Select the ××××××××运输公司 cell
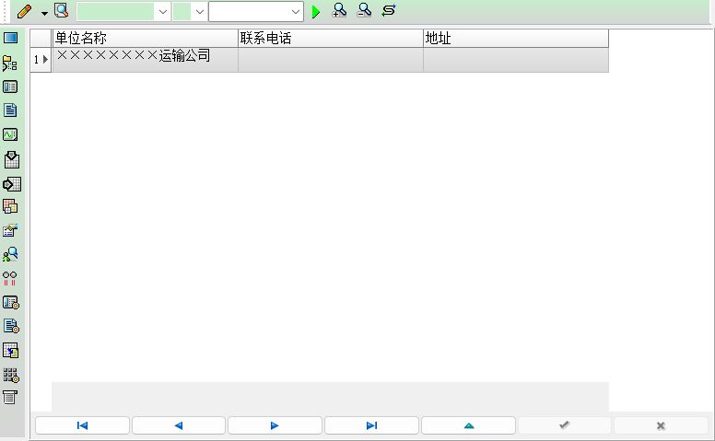715x441 pixels. click(x=145, y=60)
